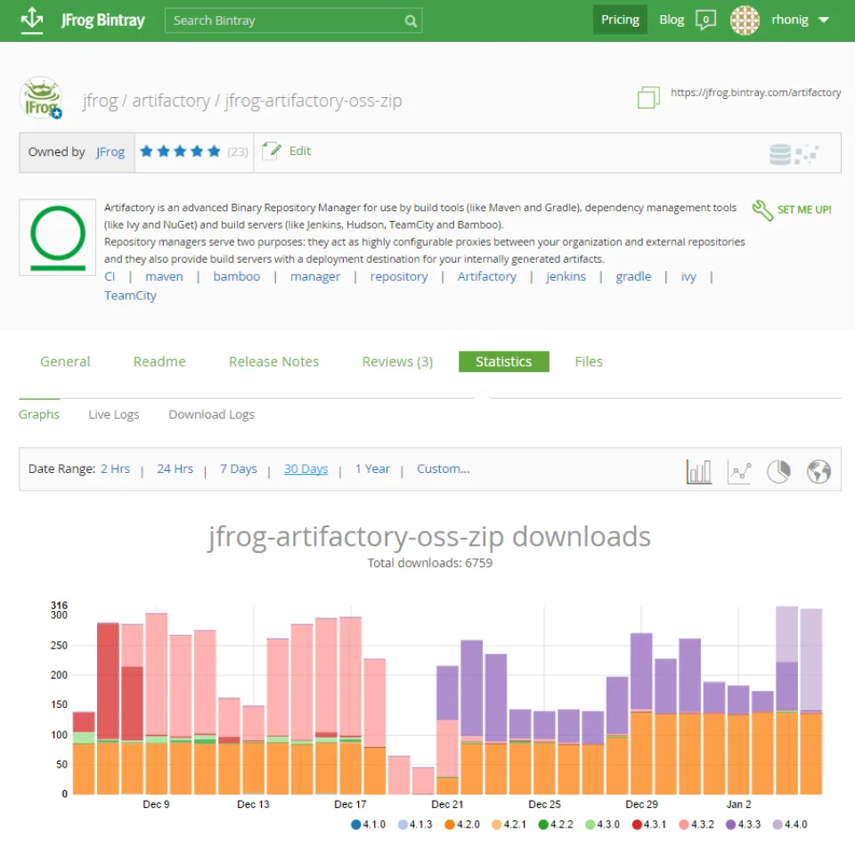
Task: Click the Artifactory tag
Action: click(x=486, y=276)
